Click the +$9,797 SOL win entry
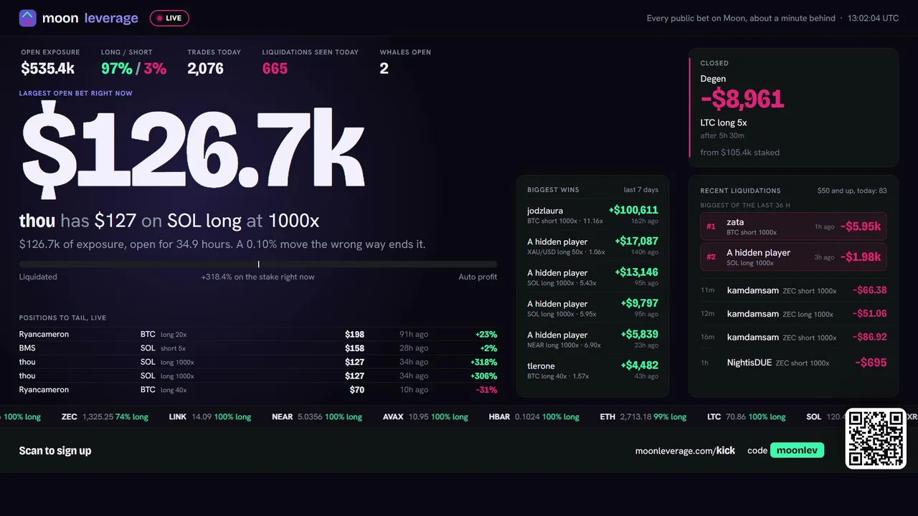Screen dimensions: 918x516 (592, 308)
